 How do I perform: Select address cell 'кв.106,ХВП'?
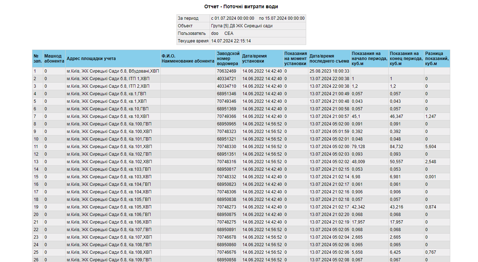[x=113, y=222]
